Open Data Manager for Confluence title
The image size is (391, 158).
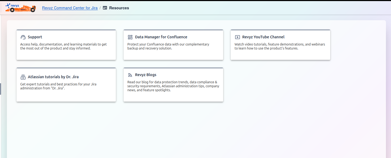[x=161, y=37]
